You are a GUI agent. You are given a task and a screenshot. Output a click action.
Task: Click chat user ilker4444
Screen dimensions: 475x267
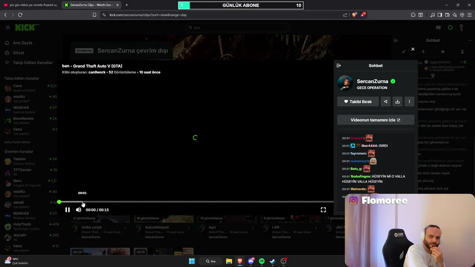[369, 146]
